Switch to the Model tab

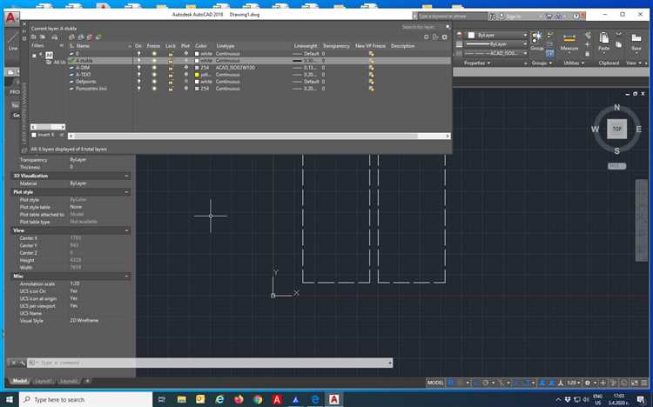click(19, 381)
